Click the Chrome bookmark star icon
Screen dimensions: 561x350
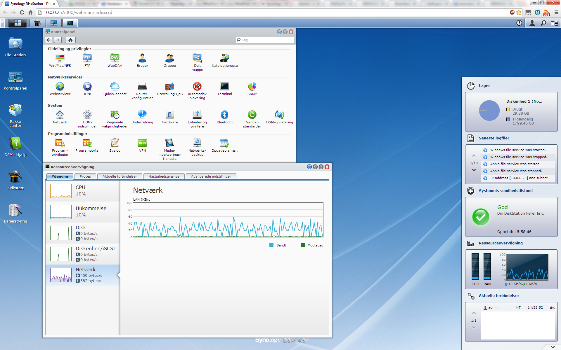(519, 12)
